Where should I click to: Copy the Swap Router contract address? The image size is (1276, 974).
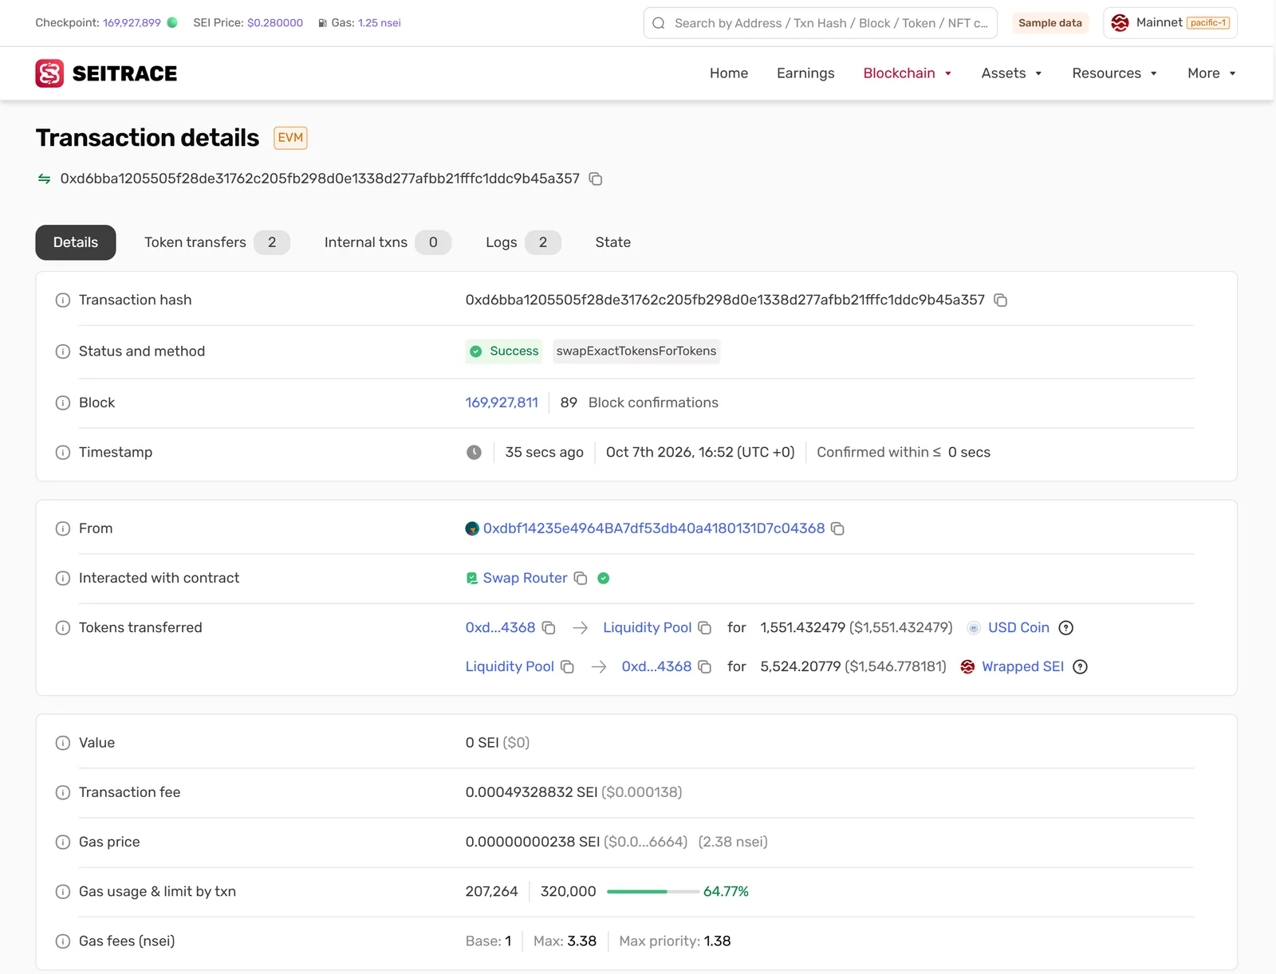(x=581, y=578)
